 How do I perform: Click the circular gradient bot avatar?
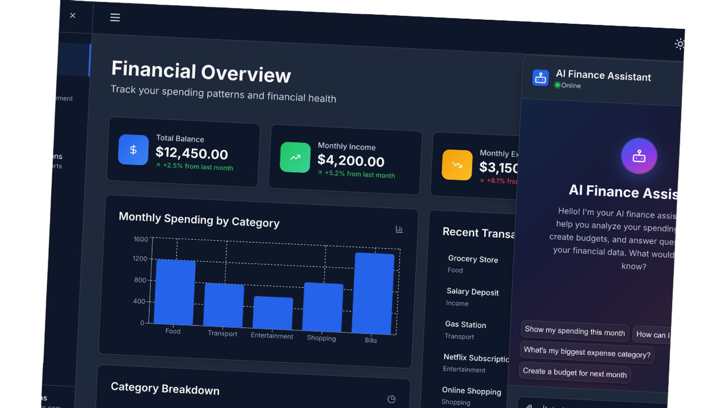click(x=639, y=156)
